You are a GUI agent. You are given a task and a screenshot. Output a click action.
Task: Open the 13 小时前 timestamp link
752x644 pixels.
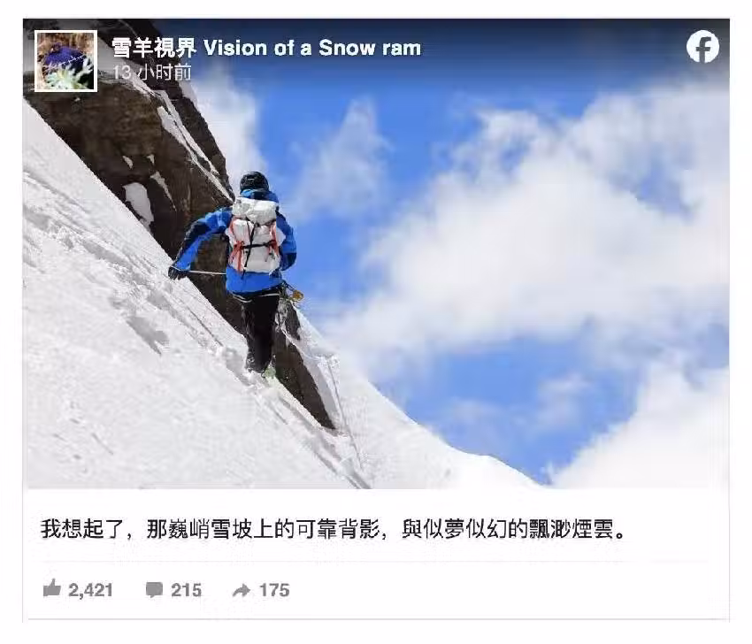152,73
